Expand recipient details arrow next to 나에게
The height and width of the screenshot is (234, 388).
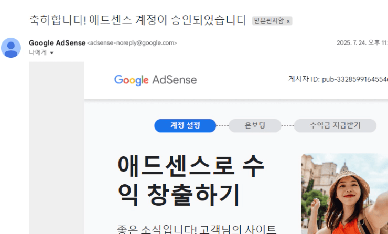point(52,53)
